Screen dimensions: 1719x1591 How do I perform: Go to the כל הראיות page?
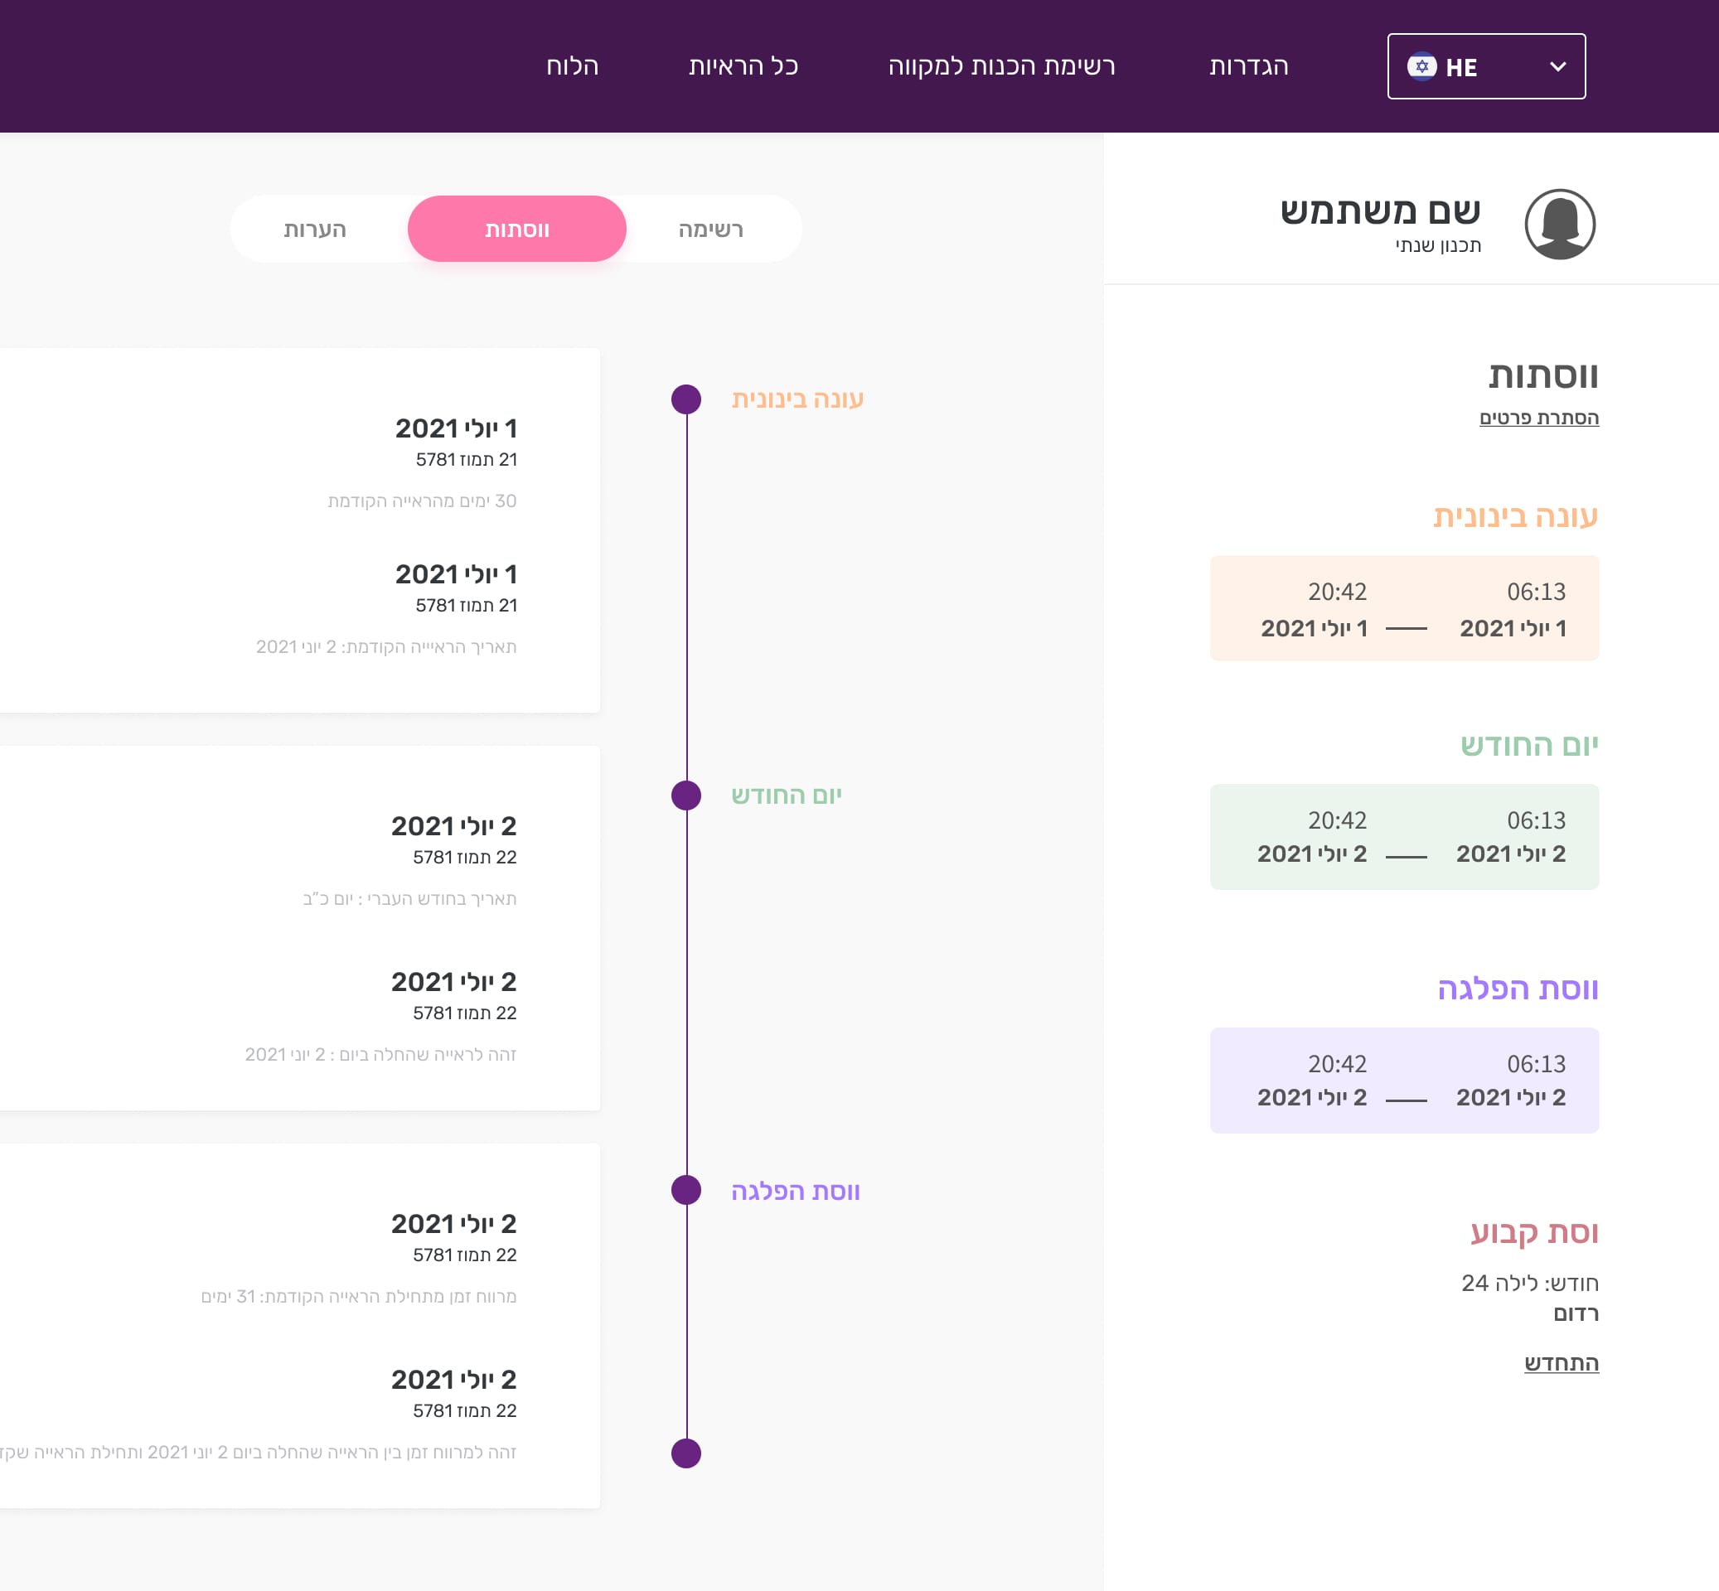pos(743,66)
